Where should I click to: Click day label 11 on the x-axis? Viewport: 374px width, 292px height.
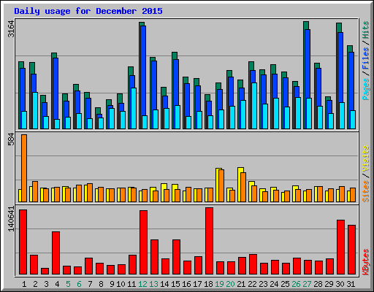(x=131, y=284)
